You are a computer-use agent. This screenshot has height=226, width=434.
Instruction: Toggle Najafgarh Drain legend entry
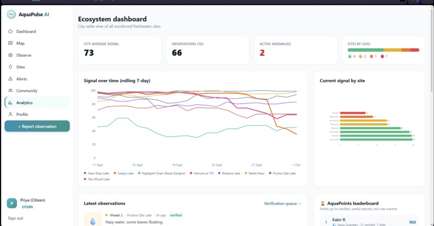162,173
